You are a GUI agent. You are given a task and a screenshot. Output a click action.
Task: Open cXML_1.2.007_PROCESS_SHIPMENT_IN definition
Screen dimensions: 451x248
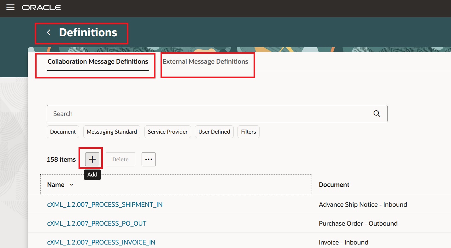105,204
